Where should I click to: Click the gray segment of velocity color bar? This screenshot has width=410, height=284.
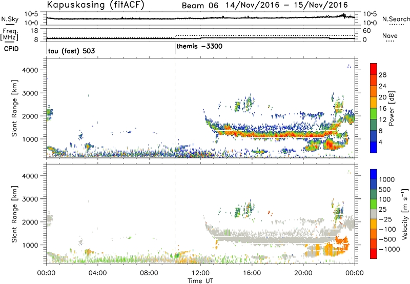pyautogui.click(x=374, y=214)
